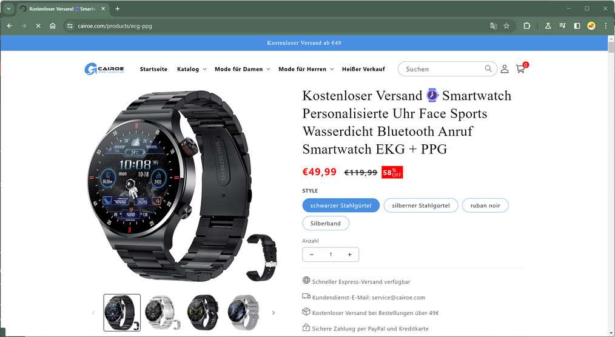Click the translate page icon
615x337 pixels.
494,26
